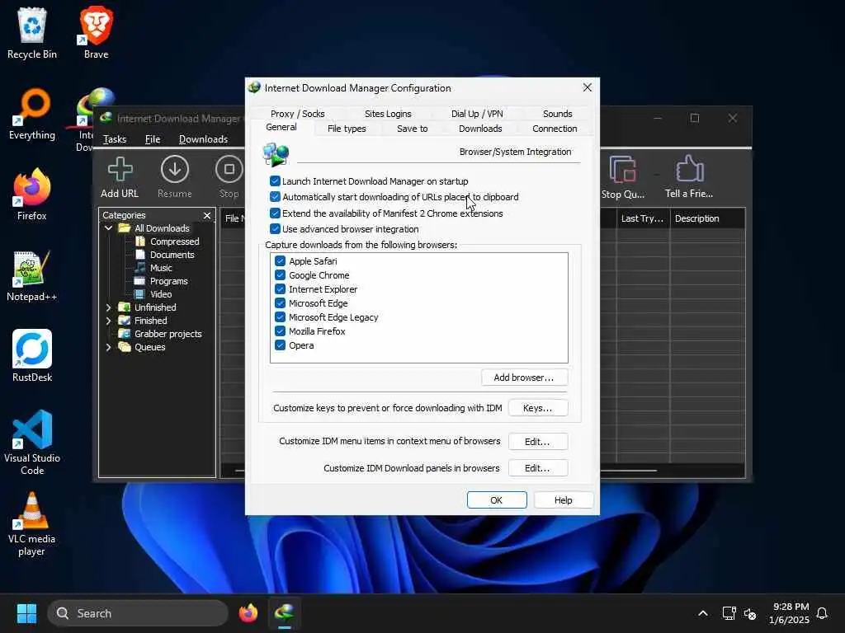Switch to the Sounds tab
The image size is (845, 633).
pyautogui.click(x=557, y=114)
